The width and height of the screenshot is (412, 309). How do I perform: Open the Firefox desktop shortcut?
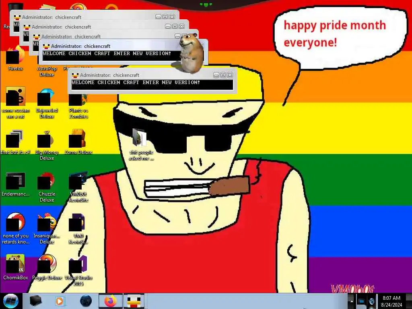15,58
